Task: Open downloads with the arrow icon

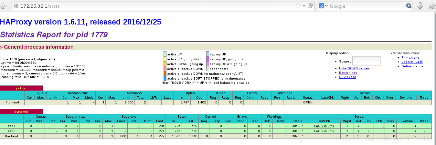Action: 420,6
